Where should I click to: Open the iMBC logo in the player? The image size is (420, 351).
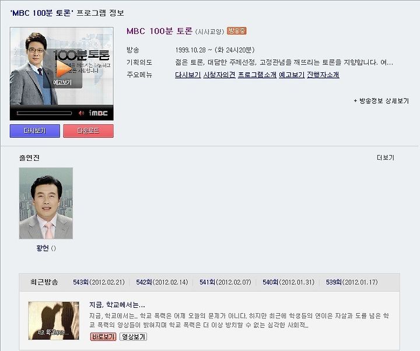click(x=98, y=113)
